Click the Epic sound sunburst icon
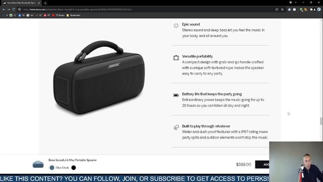The height and width of the screenshot is (182, 323). 176,25
